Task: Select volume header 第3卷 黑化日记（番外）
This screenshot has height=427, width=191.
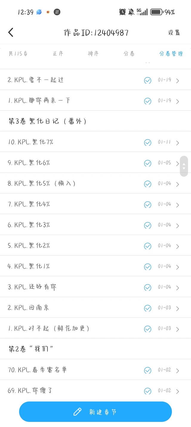Action: [48, 121]
